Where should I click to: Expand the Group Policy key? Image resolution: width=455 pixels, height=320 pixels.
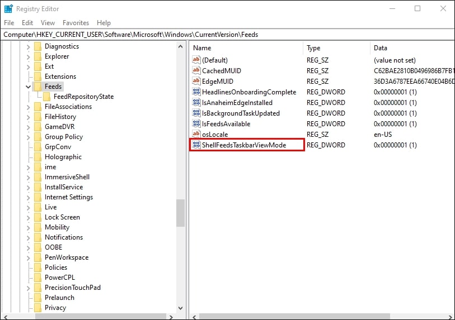coord(28,137)
